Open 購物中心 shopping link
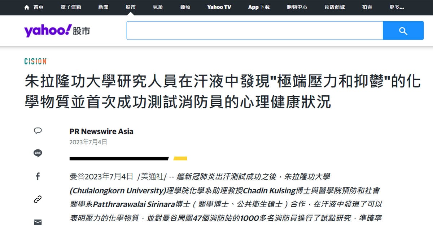The width and height of the screenshot is (433, 226). pyautogui.click(x=297, y=7)
